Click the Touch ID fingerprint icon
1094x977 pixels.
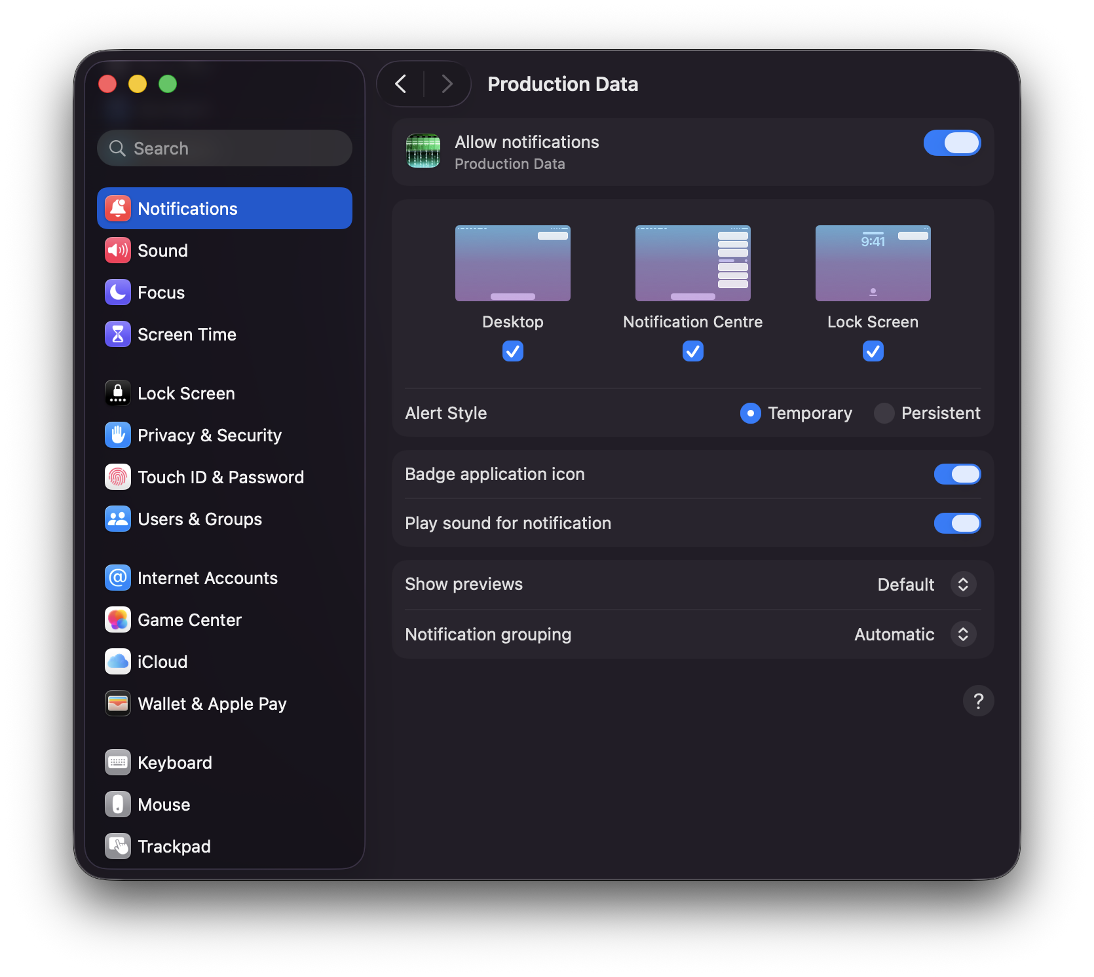[x=118, y=477]
